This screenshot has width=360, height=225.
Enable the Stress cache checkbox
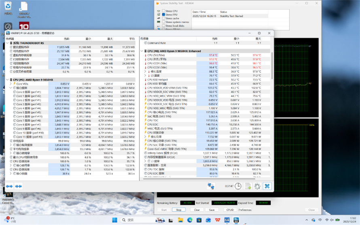[x=163, y=18]
